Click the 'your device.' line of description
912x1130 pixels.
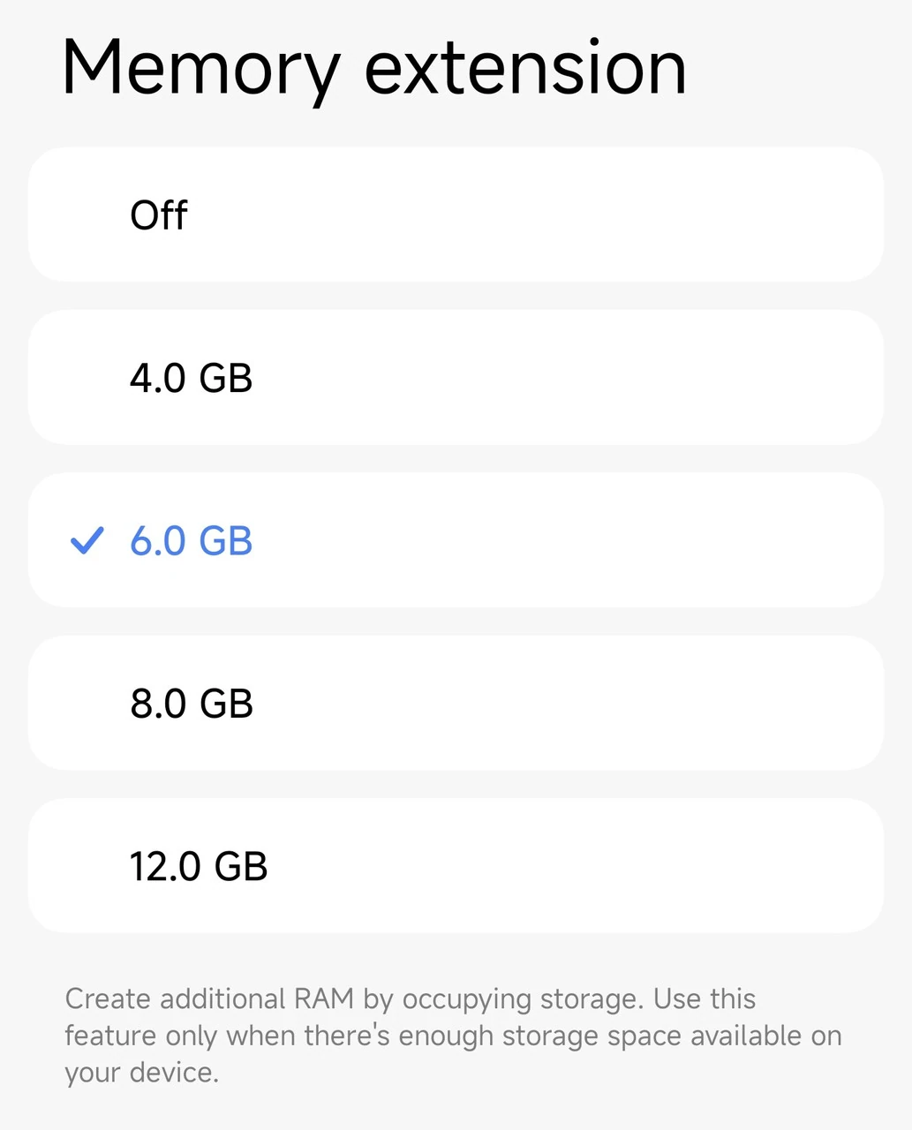[141, 1073]
